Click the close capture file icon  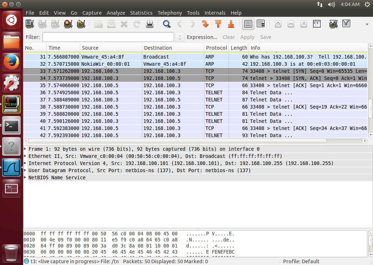pos(124,24)
